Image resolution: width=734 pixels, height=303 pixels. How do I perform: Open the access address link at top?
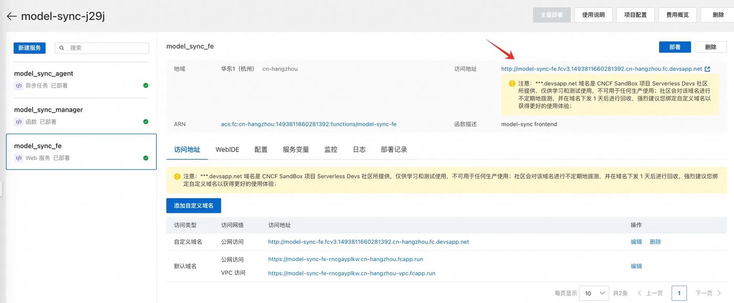(x=601, y=69)
